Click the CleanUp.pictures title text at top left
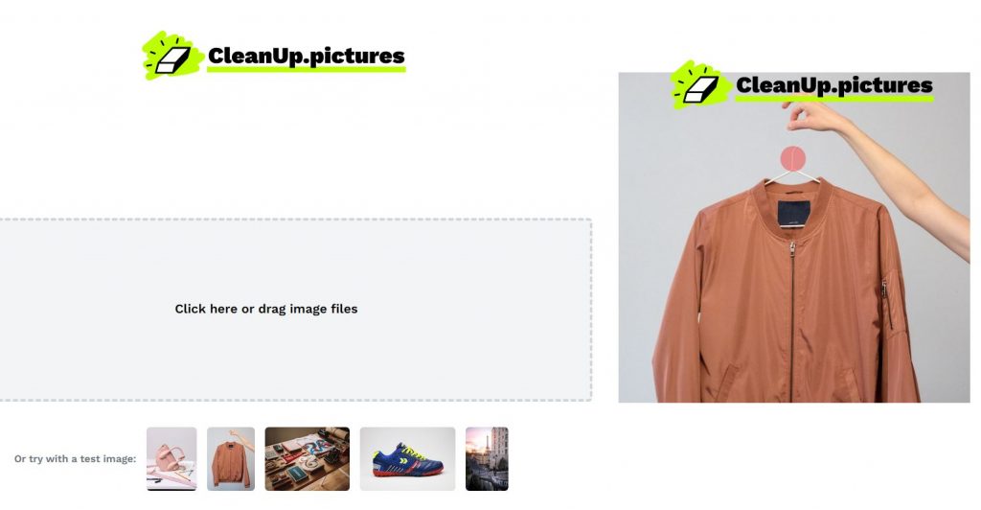The width and height of the screenshot is (981, 510). pyautogui.click(x=306, y=56)
